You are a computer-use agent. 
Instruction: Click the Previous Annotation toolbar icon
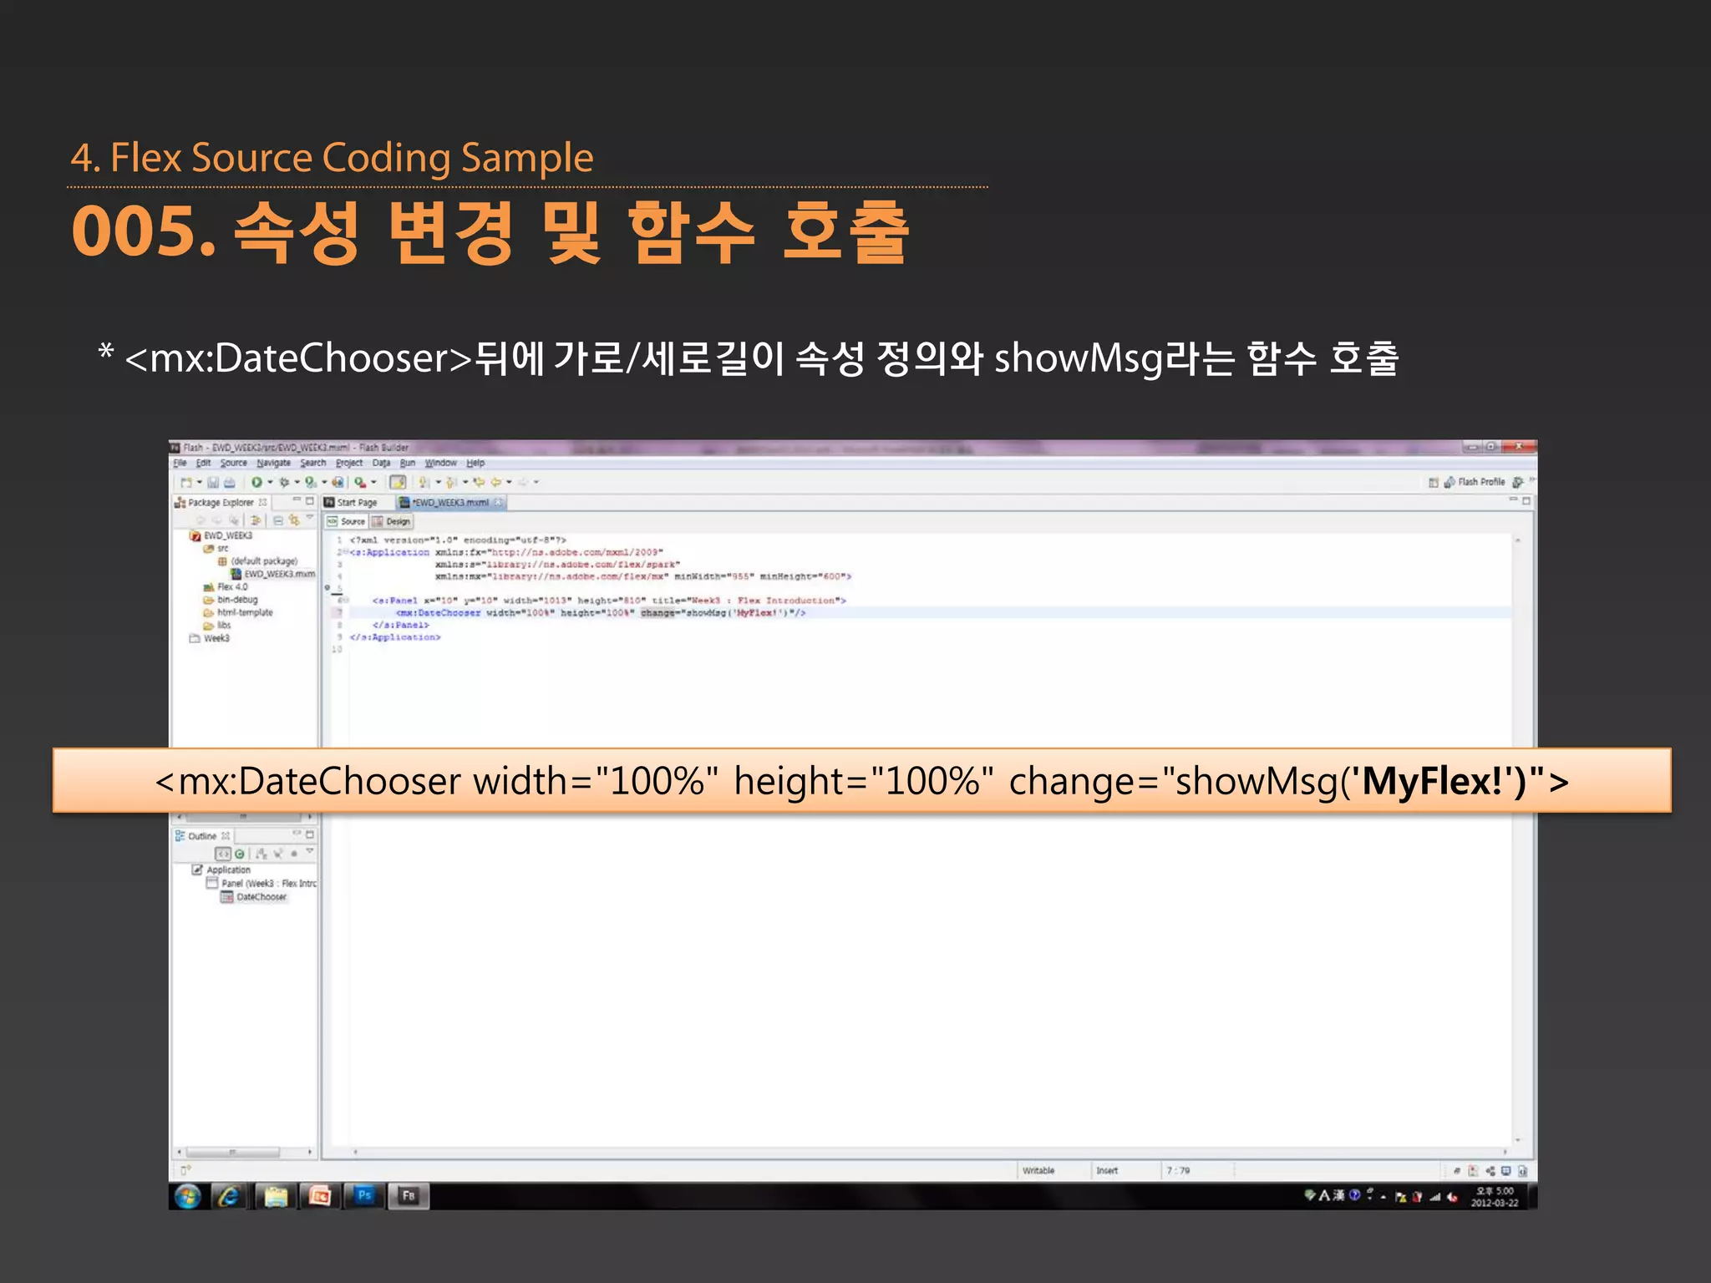(x=451, y=482)
